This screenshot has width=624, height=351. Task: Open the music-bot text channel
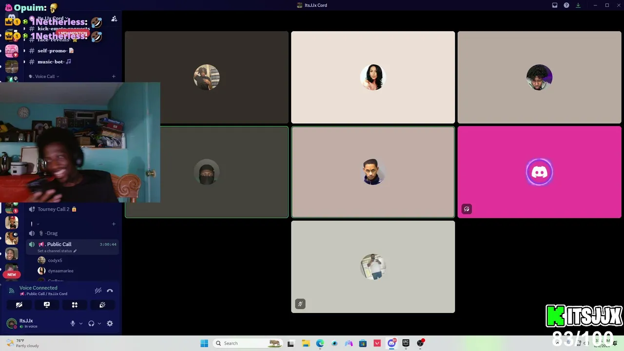point(72,62)
